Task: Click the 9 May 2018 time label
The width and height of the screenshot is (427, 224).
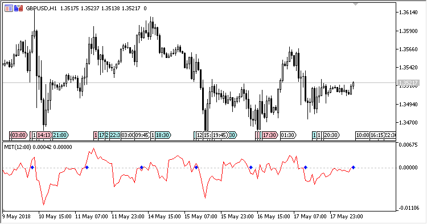Action: [16, 217]
